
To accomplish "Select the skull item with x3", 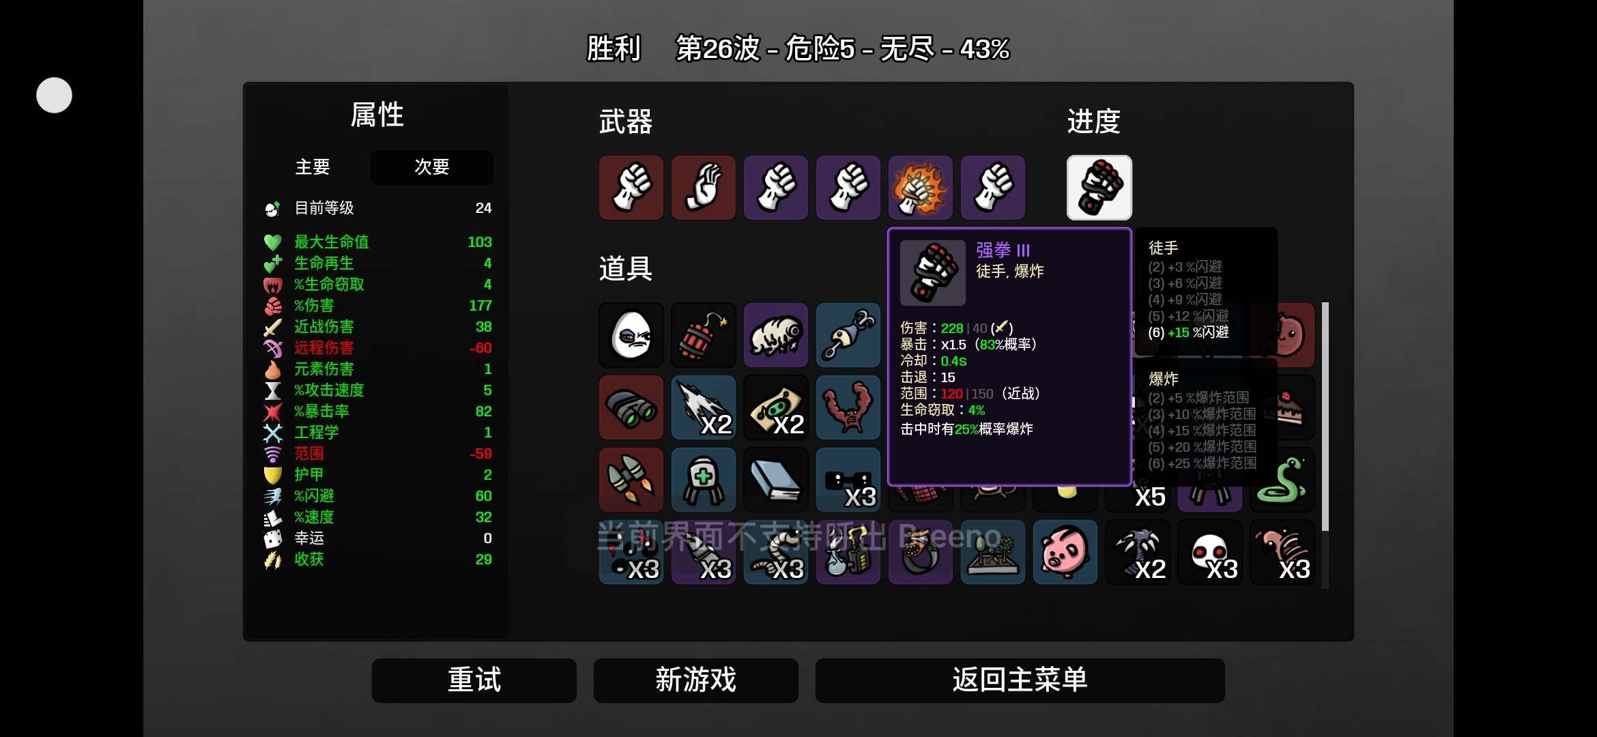I will coord(1209,552).
